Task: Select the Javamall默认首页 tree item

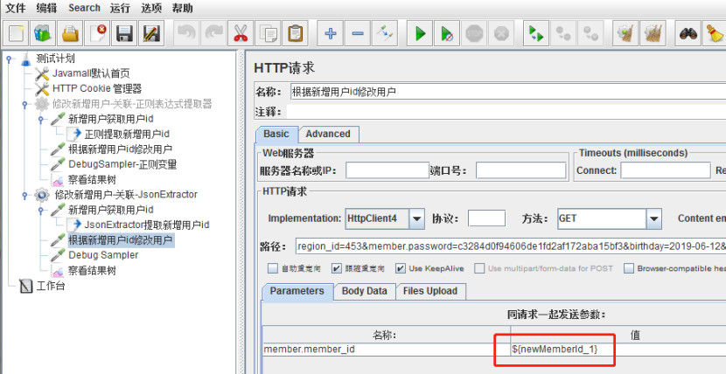Action: point(91,73)
